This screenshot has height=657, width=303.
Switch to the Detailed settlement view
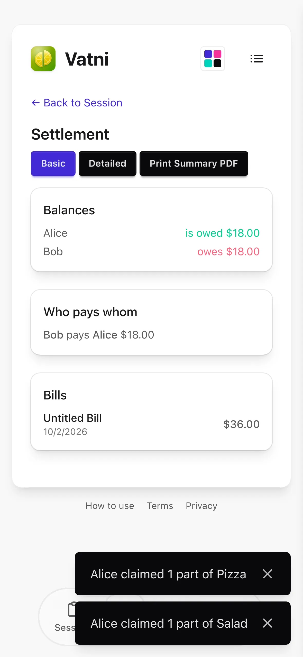[x=107, y=163]
